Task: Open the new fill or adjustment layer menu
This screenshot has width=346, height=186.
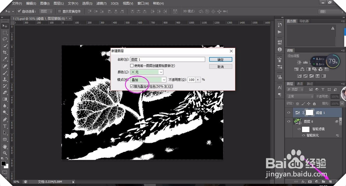Action: pyautogui.click(x=317, y=182)
